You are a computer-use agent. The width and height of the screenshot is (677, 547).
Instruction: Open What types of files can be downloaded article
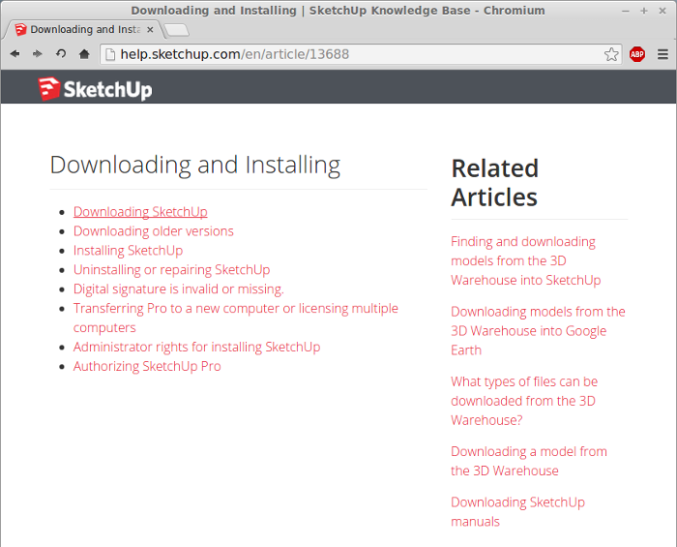click(x=524, y=401)
